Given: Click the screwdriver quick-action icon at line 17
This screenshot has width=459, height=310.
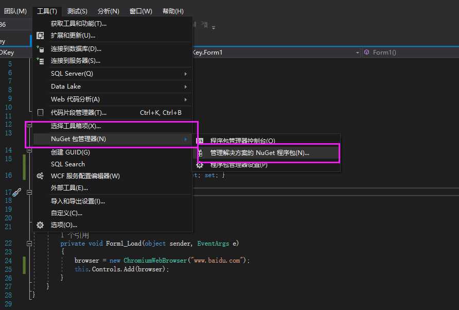Looking at the screenshot, I should tap(17, 192).
